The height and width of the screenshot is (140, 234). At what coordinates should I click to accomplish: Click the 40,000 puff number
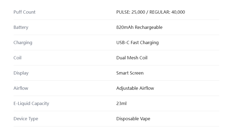(178, 12)
